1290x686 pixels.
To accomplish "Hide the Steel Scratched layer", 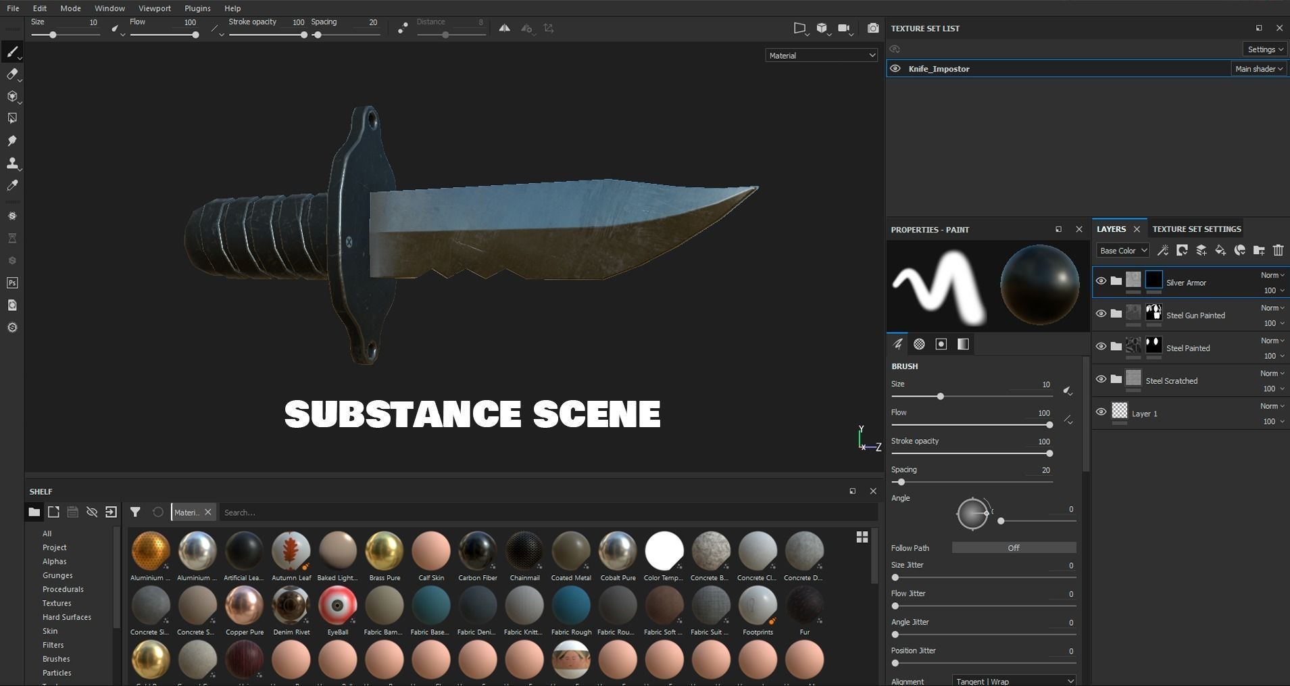I will coord(1101,379).
